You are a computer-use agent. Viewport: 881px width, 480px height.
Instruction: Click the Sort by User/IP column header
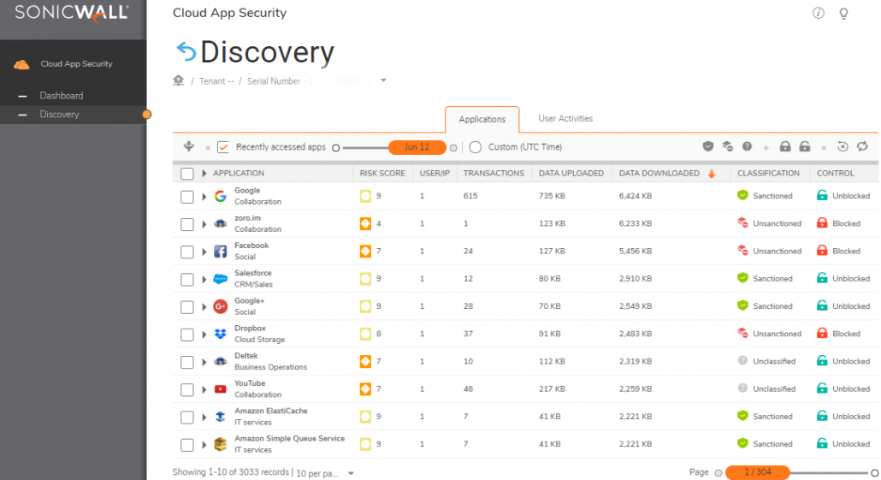click(435, 173)
